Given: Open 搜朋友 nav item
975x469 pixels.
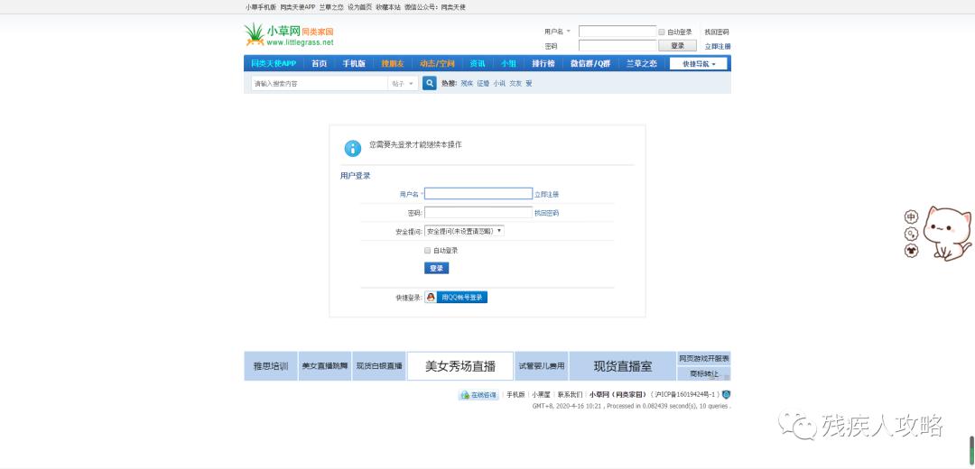Looking at the screenshot, I should (x=393, y=63).
